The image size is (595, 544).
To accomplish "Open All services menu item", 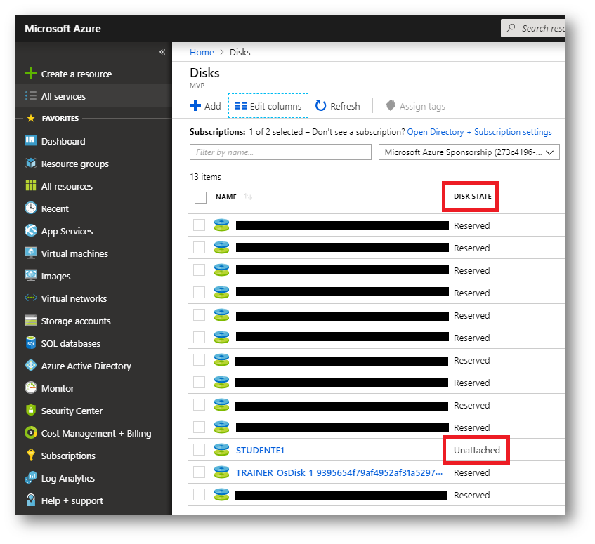I will coord(63,96).
